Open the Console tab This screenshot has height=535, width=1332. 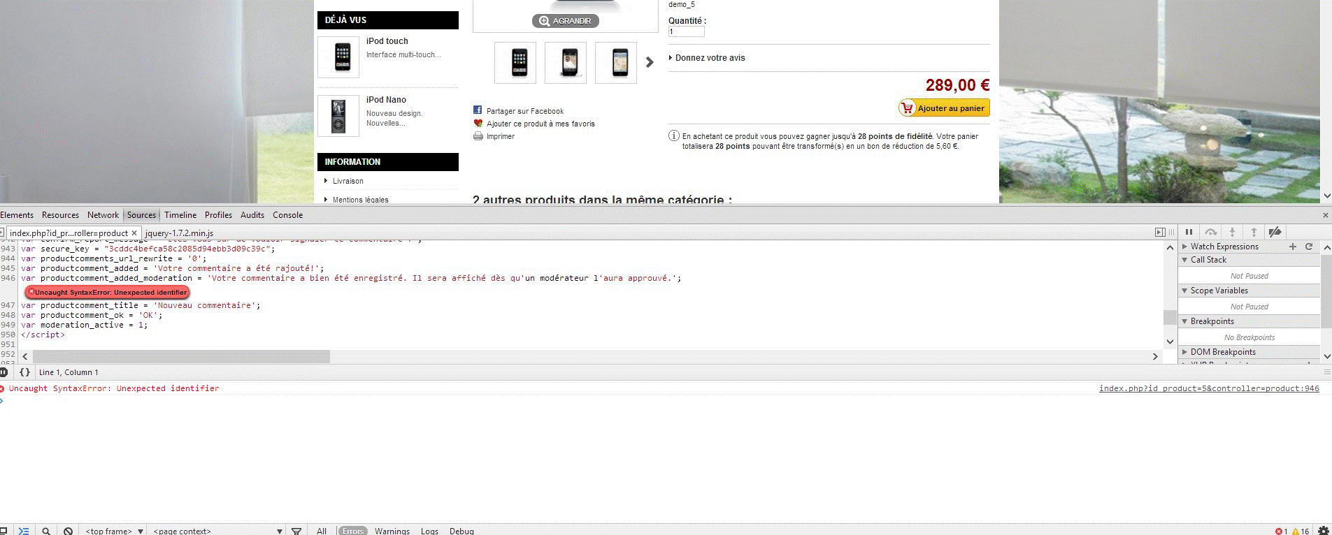287,215
